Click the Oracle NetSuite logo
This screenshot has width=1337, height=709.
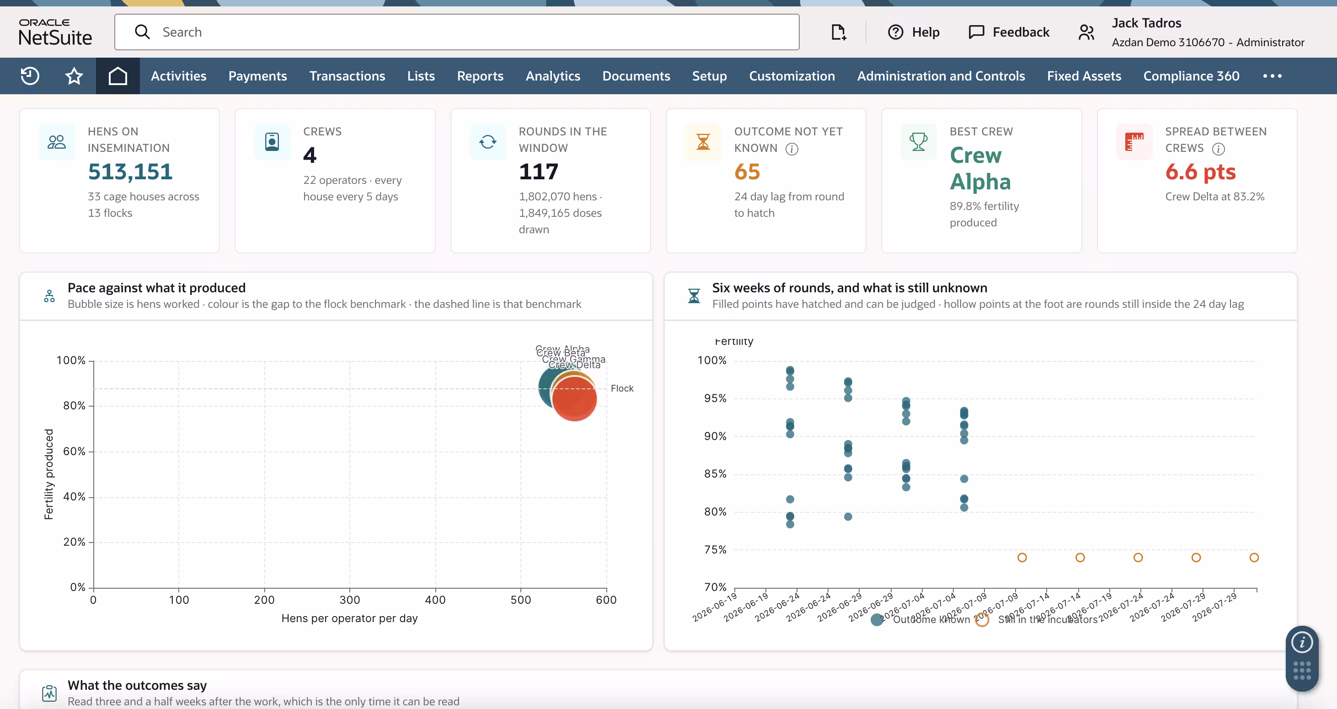pos(55,32)
